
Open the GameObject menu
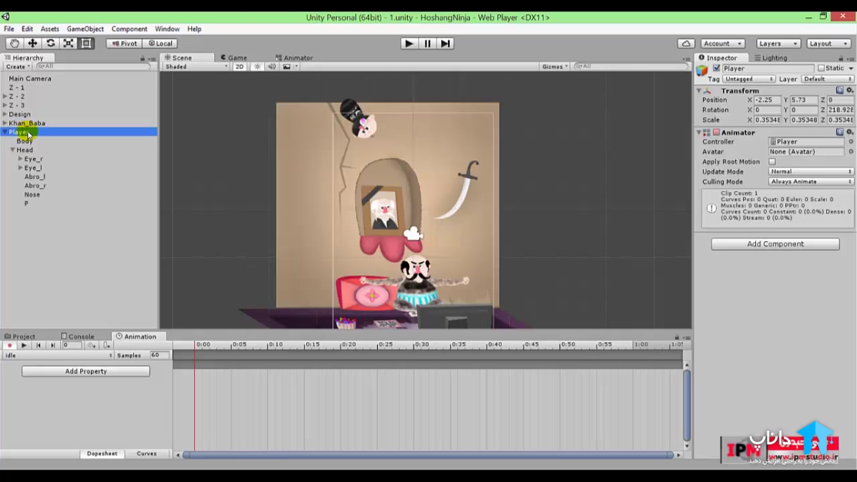[x=85, y=29]
